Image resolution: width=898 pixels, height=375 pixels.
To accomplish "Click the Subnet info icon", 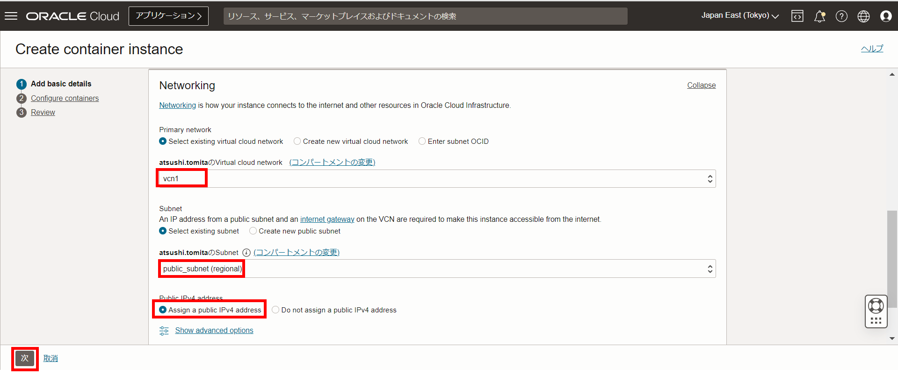I will [246, 253].
